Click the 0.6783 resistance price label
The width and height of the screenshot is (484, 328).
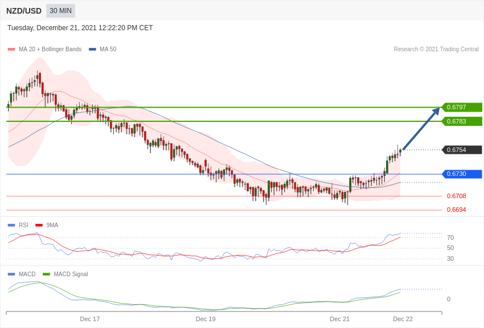[462, 121]
